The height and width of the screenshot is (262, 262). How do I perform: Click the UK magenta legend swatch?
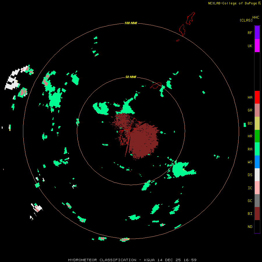click(257, 46)
